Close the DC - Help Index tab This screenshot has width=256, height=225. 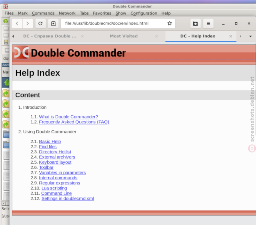coord(230,36)
